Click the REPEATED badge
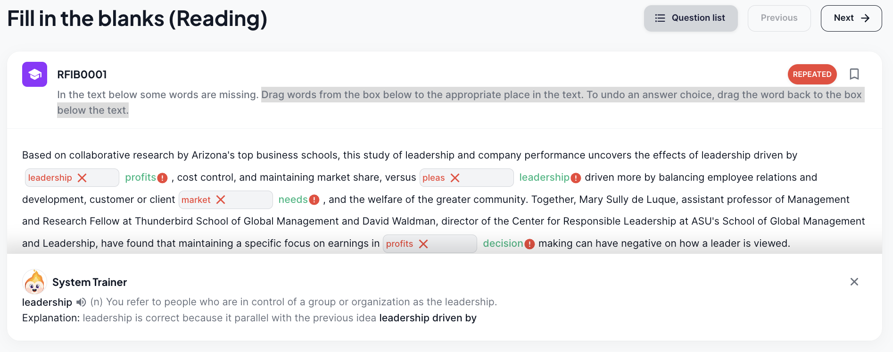This screenshot has width=893, height=352. click(x=812, y=74)
